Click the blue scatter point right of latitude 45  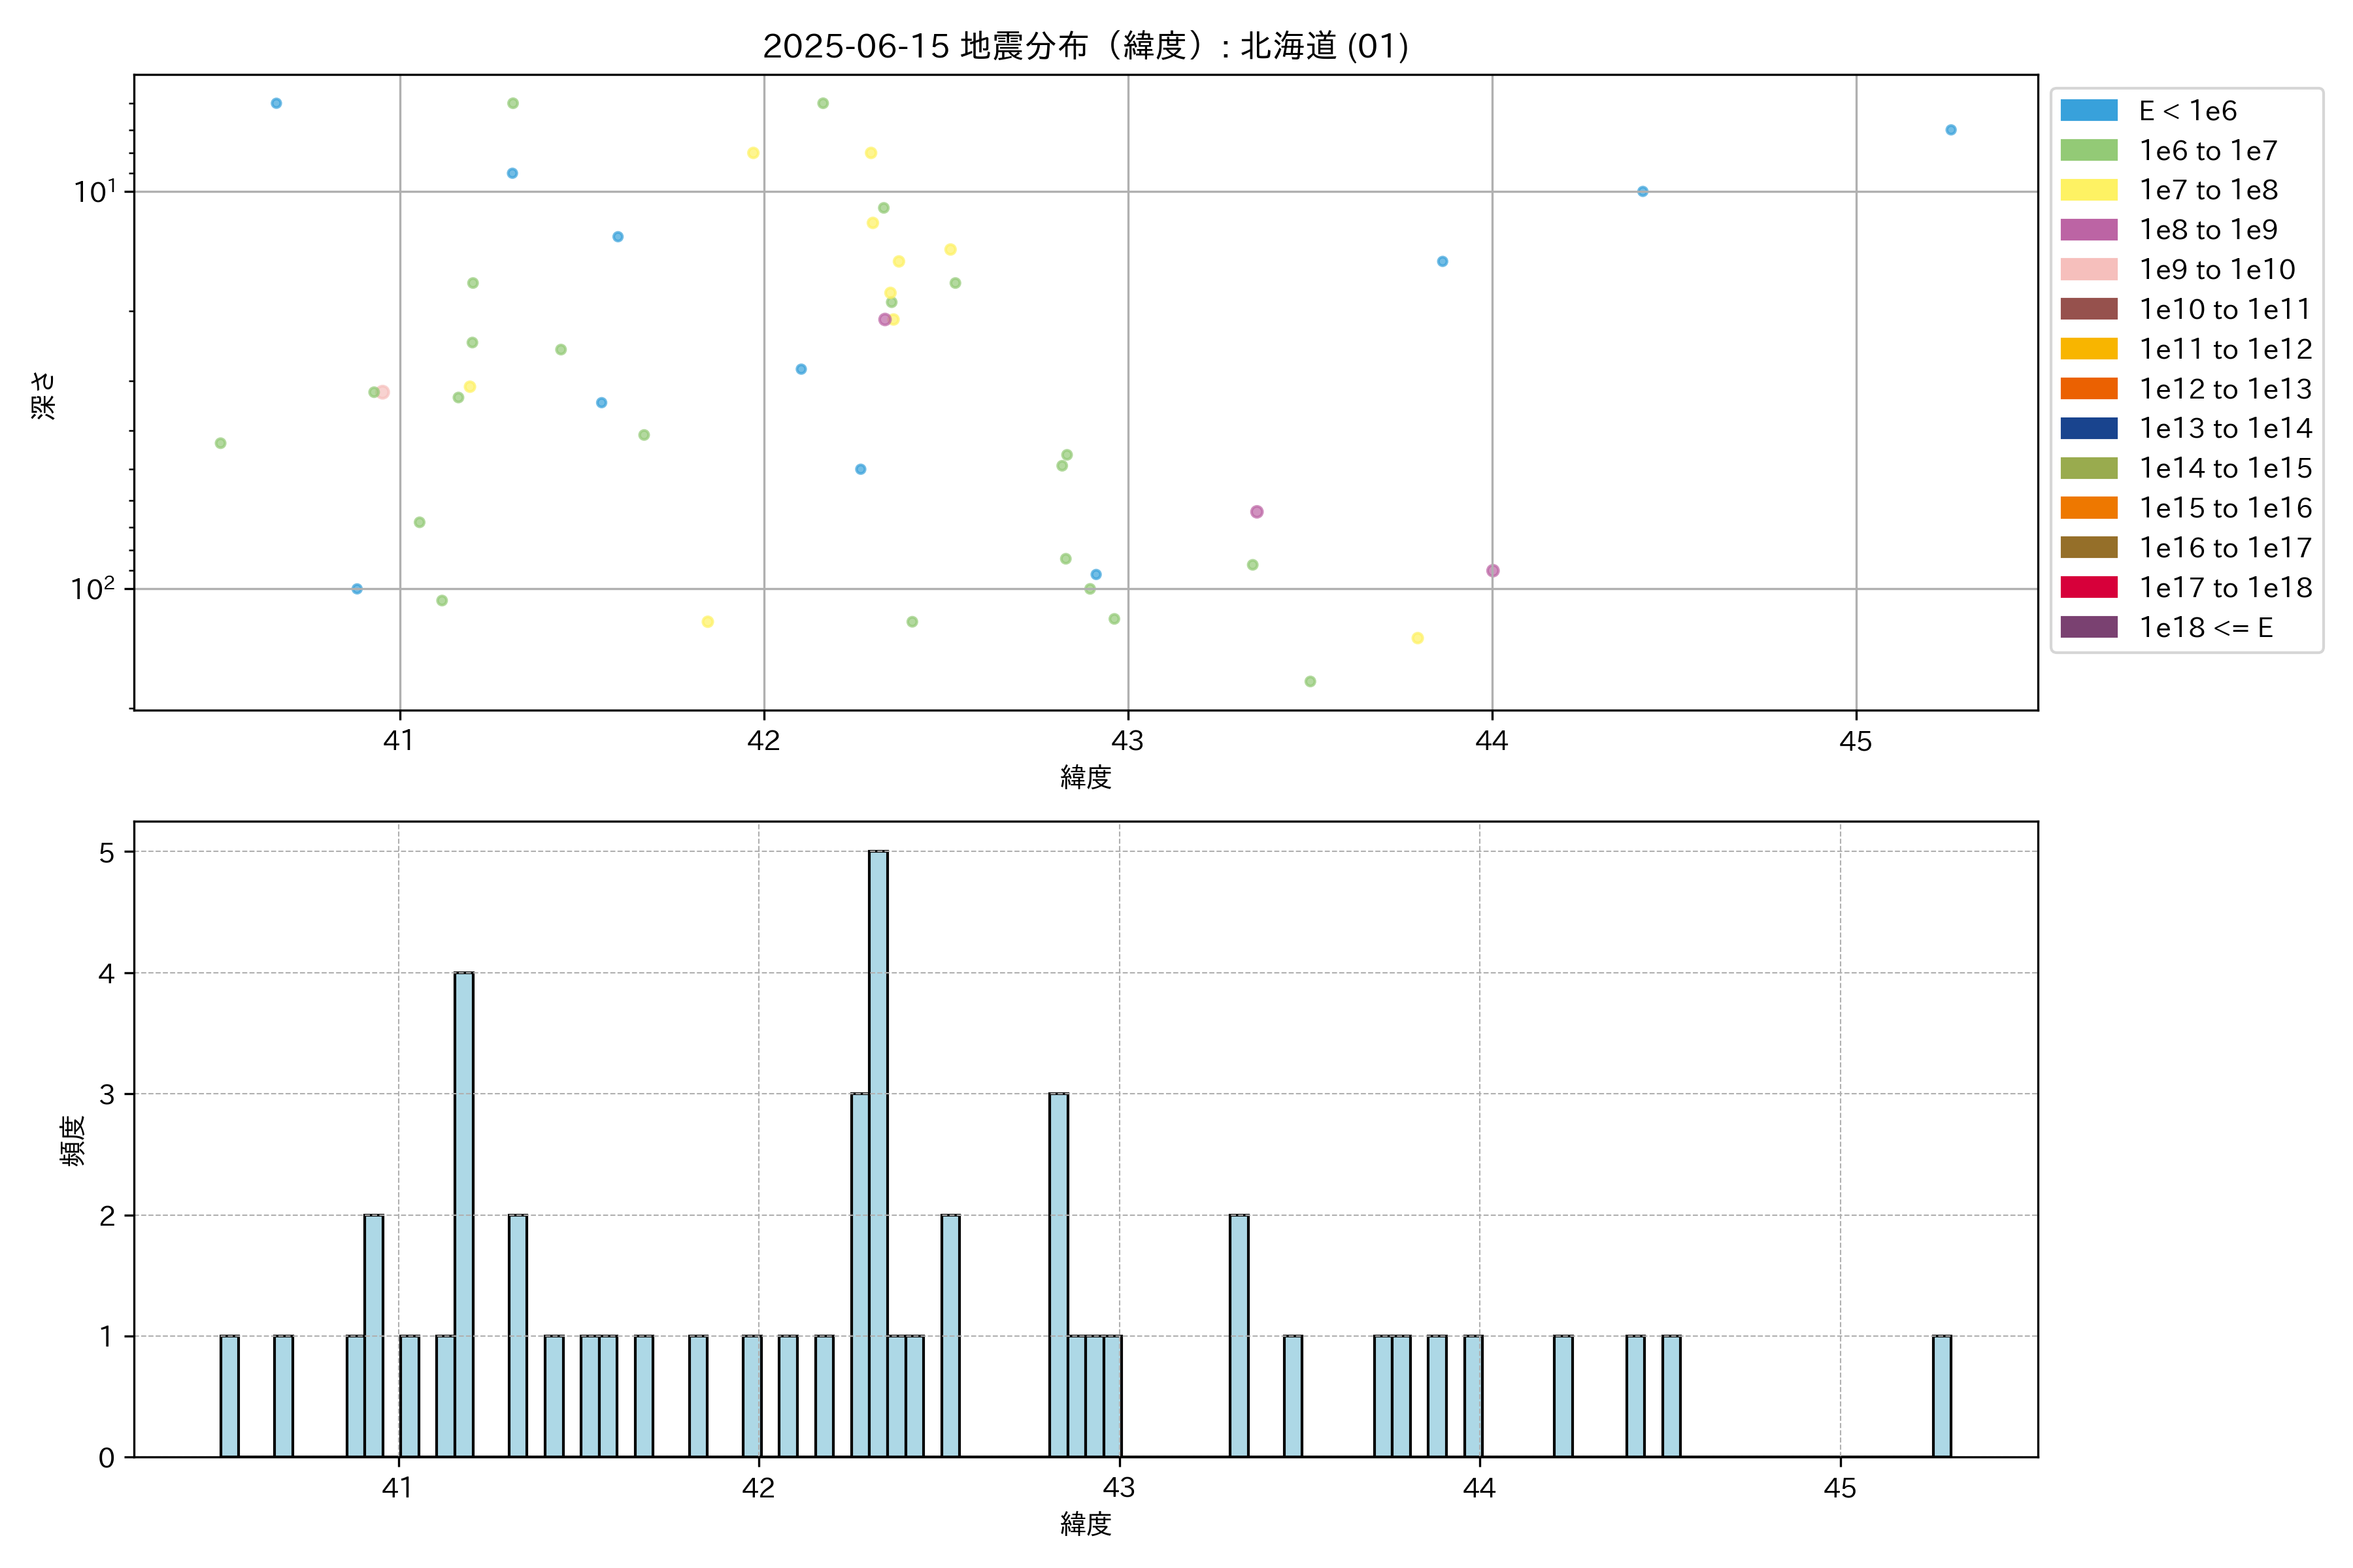pyautogui.click(x=1950, y=130)
